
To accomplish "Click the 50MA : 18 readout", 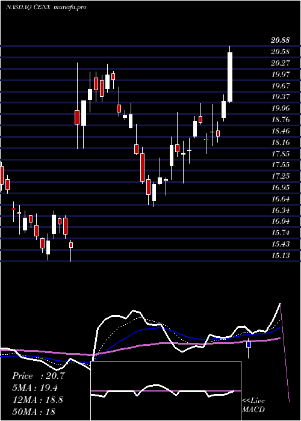I will coord(34,411).
